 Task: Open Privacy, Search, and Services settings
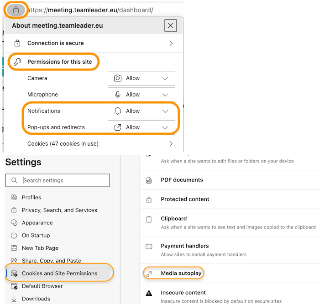[59, 210]
